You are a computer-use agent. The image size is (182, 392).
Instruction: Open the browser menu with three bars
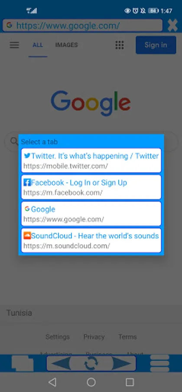(159, 363)
